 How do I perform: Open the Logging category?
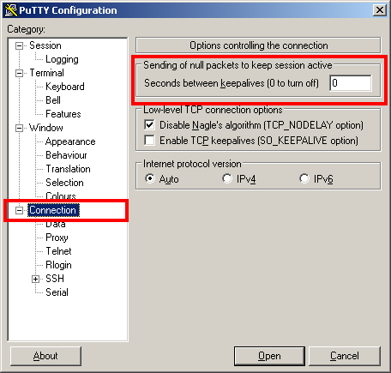pyautogui.click(x=62, y=59)
